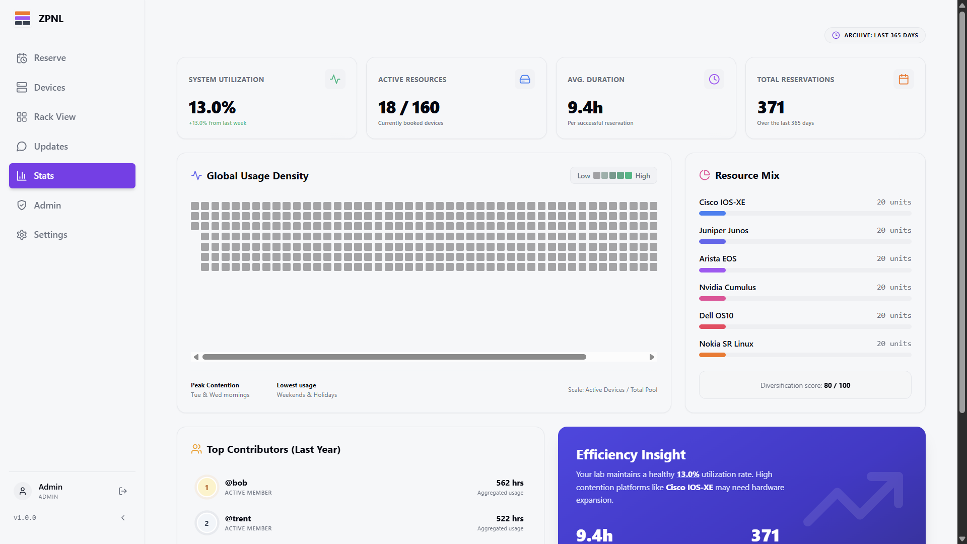Click the activity pulse icon on System Utilization
Screen dimensions: 967x544
(335, 79)
